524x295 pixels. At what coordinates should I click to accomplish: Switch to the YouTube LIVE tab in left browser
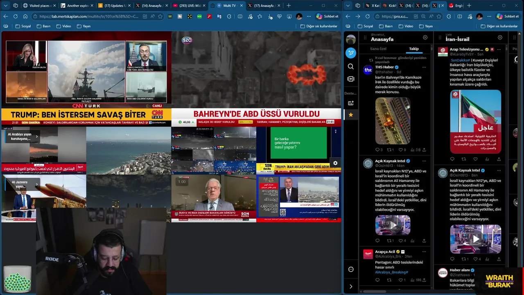(x=190, y=5)
